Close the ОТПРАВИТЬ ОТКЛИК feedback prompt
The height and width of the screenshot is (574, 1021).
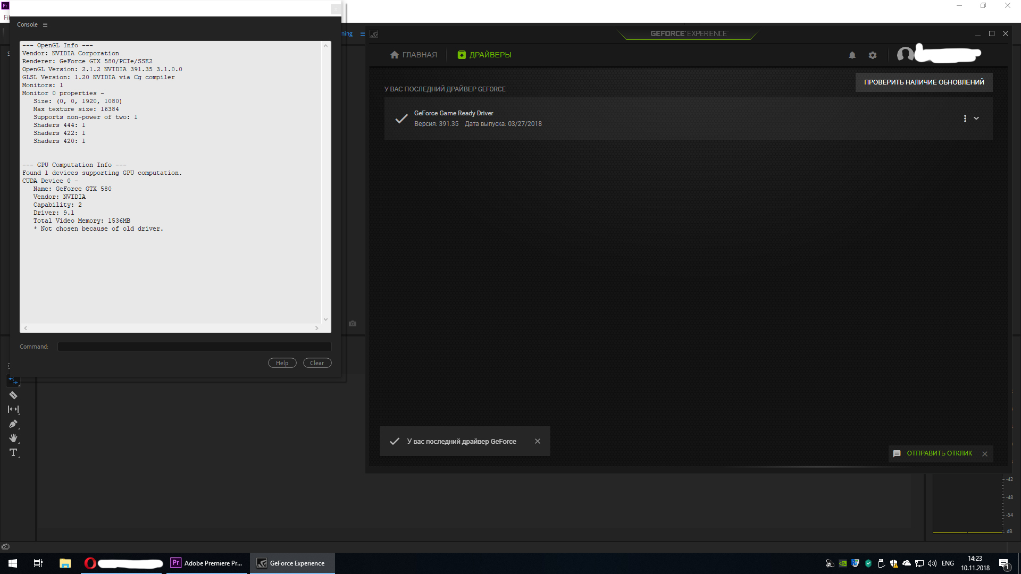coord(985,454)
